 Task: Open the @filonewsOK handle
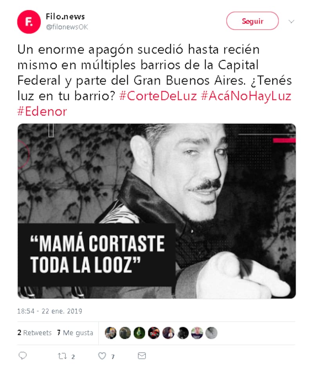67,27
